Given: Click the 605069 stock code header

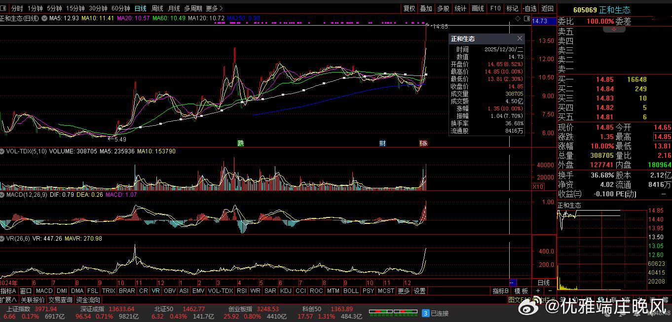Looking at the screenshot, I should [585, 10].
